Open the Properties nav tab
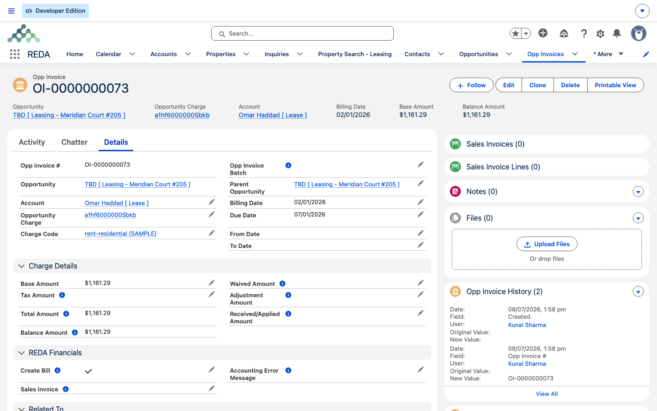The height and width of the screenshot is (411, 657). pyautogui.click(x=221, y=54)
